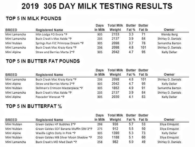Image resolution: width=195 pixels, height=147 pixels.
Task: Select Wasilla Lights Dolly in Pink *P
Action: [x=56, y=133]
